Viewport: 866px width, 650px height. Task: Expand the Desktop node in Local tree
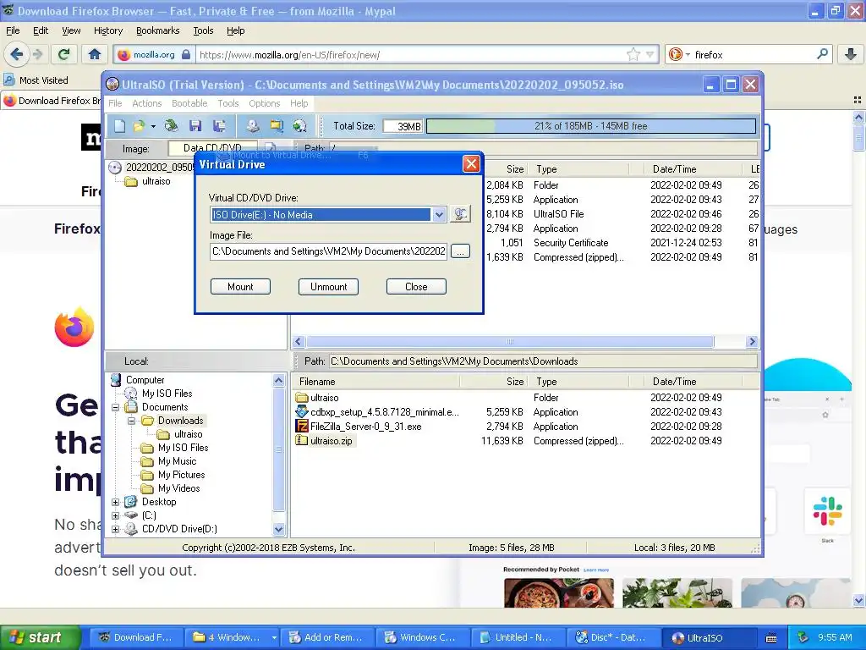point(115,503)
